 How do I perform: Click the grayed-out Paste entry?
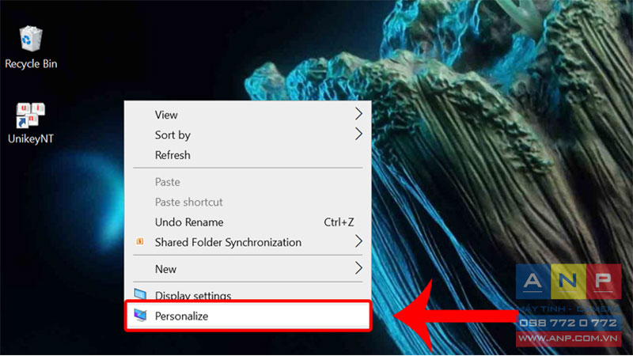pos(248,182)
